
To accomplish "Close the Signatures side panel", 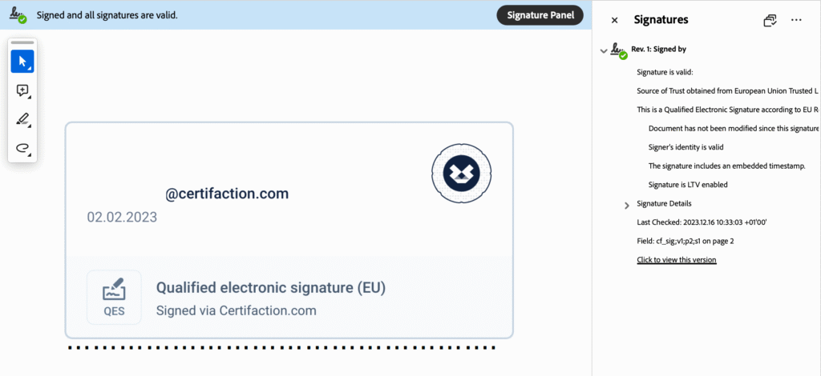I will [x=615, y=20].
